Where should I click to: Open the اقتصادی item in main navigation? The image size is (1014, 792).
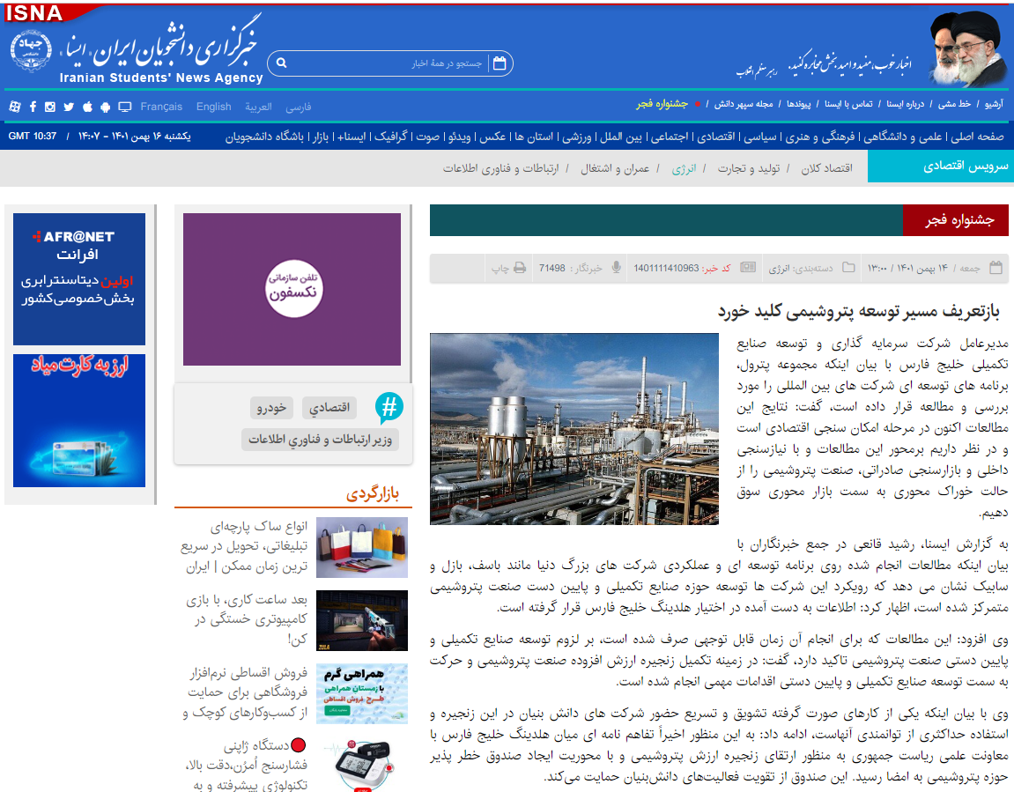tap(718, 137)
